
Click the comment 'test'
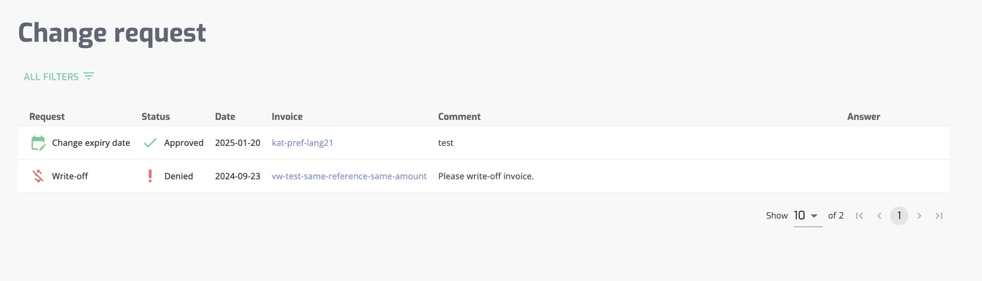[445, 143]
